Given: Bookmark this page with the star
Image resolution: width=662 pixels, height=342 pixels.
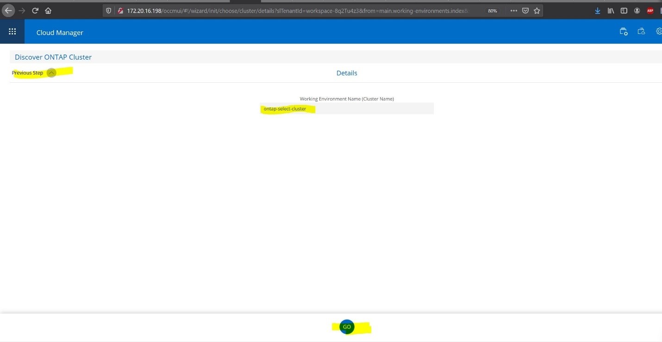Looking at the screenshot, I should (537, 10).
